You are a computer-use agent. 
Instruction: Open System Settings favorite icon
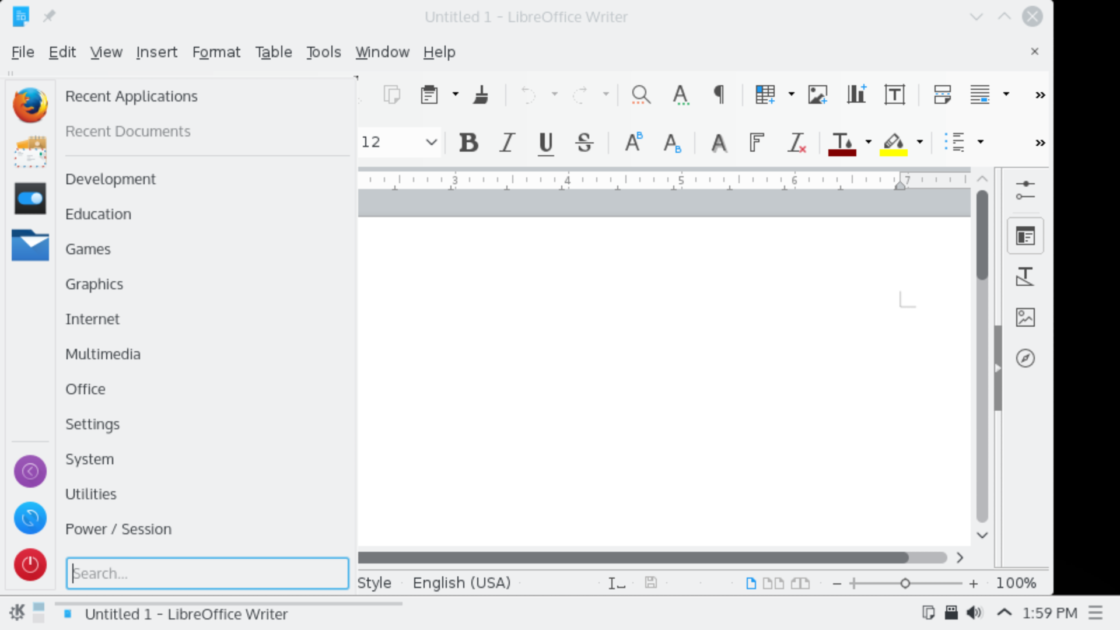tap(30, 198)
